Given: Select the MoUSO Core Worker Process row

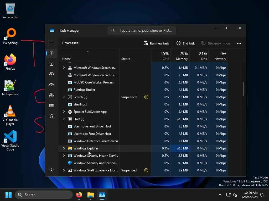Looking at the screenshot, I should pyautogui.click(x=143, y=82).
